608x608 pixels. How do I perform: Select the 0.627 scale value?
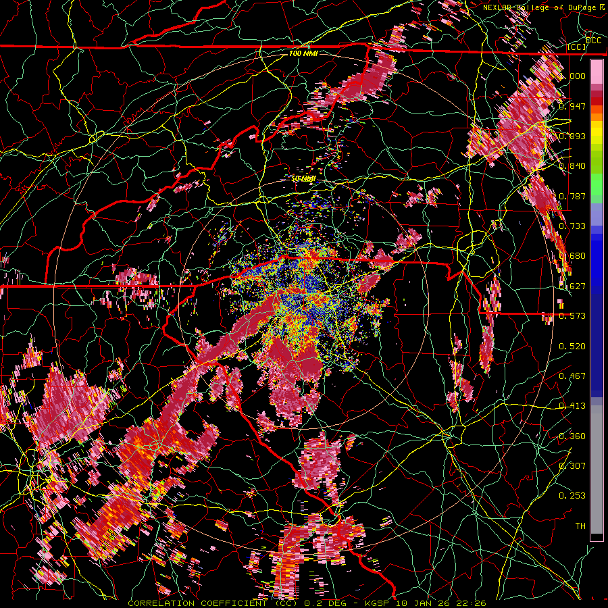573,286
